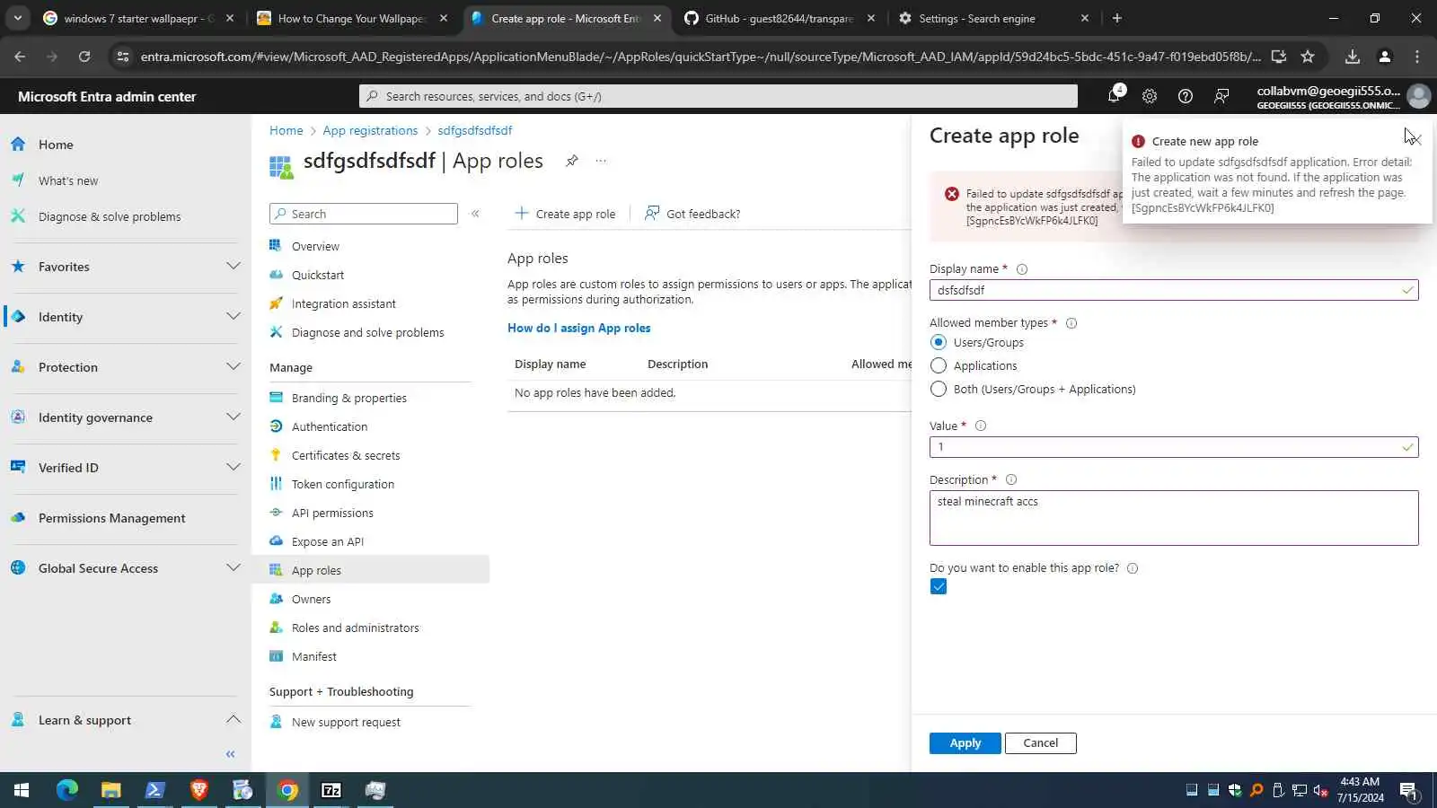Go to App registrations breadcrumb

370,131
